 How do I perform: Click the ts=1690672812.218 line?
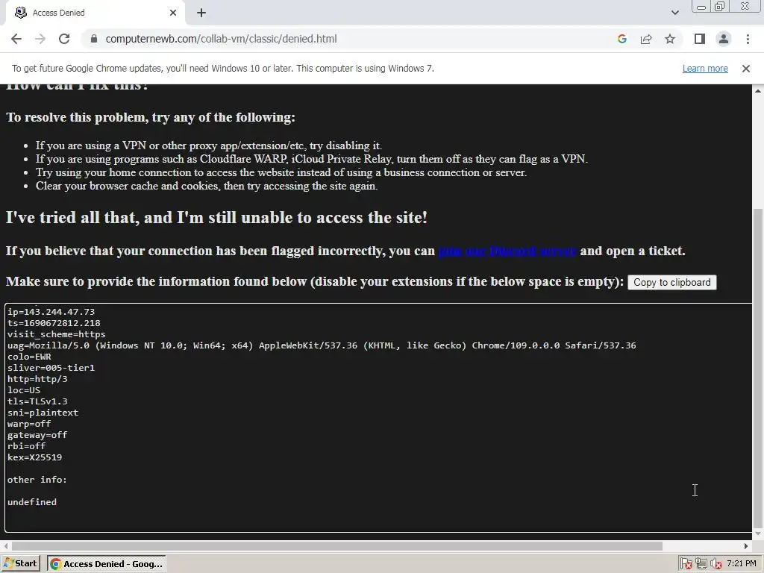[54, 323]
